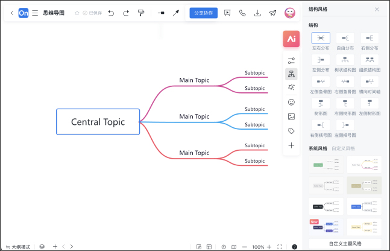The width and height of the screenshot is (390, 251).
Task: Zoom out with the minus button
Action: [245, 247]
